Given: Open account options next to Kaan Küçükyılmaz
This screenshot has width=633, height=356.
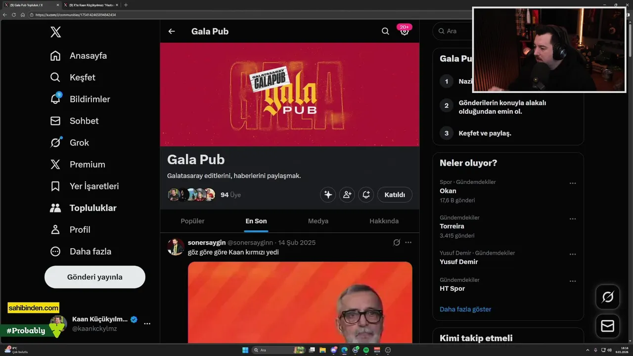Looking at the screenshot, I should (147, 323).
